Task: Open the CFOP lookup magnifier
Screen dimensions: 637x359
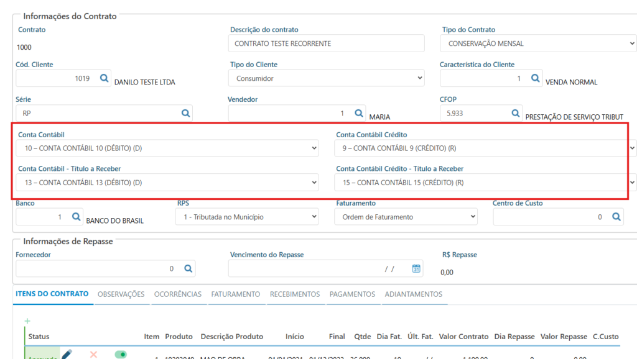Action: (x=515, y=113)
